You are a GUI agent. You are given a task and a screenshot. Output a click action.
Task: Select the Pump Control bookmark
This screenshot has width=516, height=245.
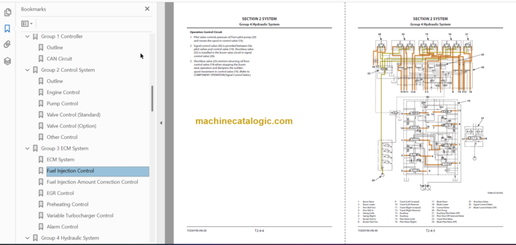[62, 103]
